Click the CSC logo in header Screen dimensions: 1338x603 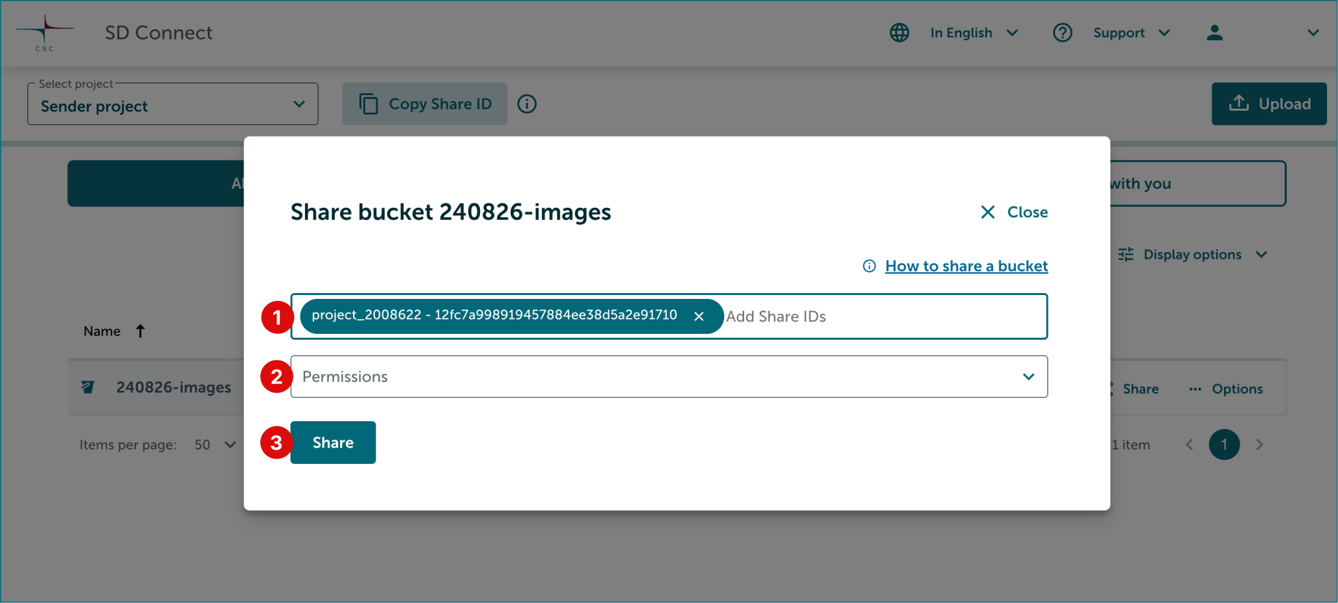44,33
